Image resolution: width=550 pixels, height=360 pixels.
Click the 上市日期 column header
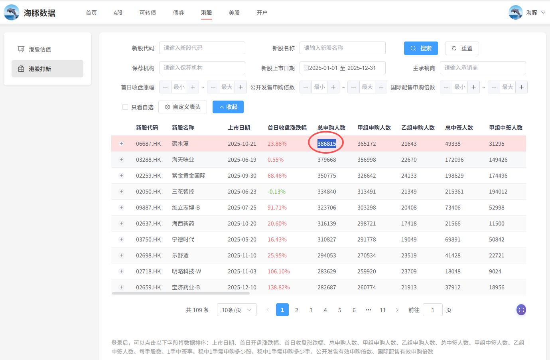239,128
